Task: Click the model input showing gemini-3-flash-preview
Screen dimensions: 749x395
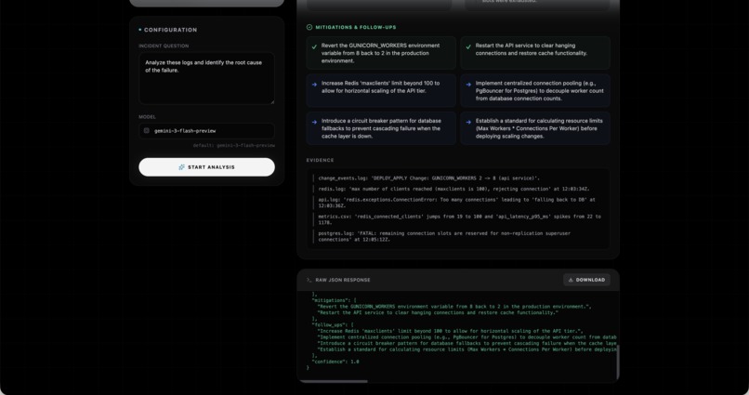Action: (206, 130)
